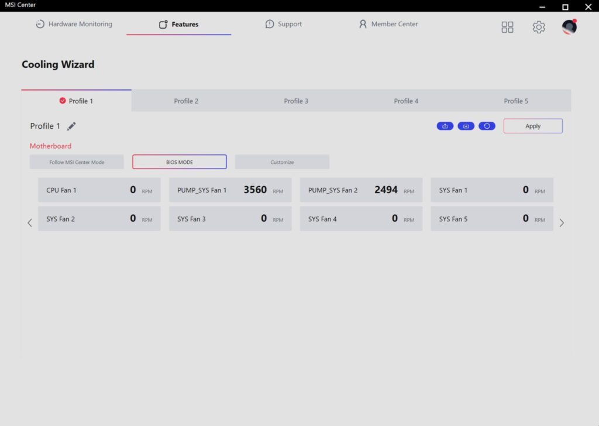This screenshot has width=599, height=426.
Task: Click the Apply button
Action: pos(533,126)
